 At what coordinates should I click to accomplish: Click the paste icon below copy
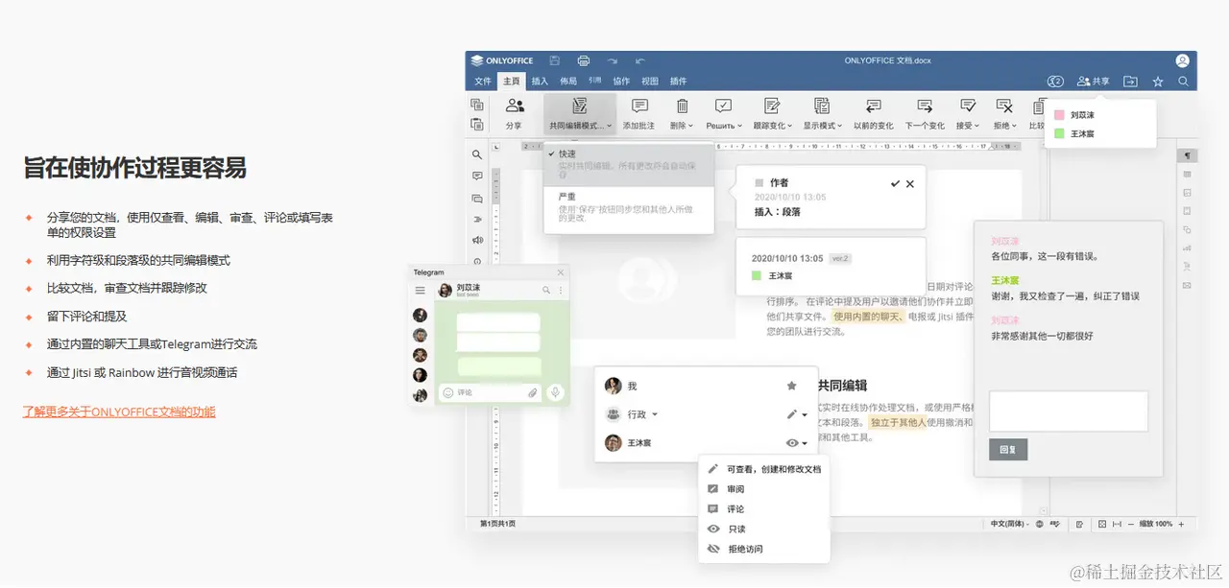pos(476,124)
